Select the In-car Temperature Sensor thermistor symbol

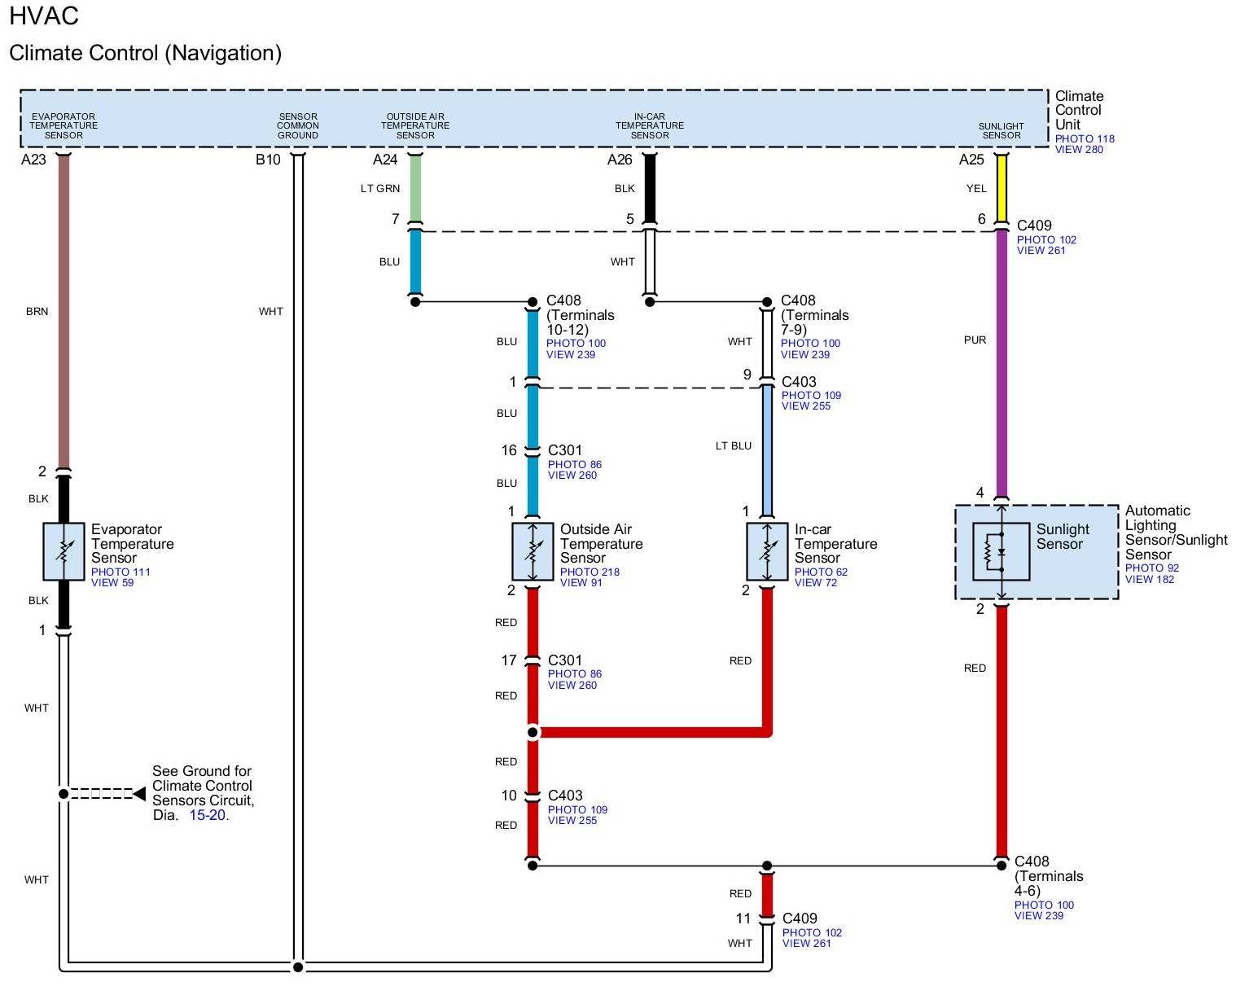click(x=766, y=551)
